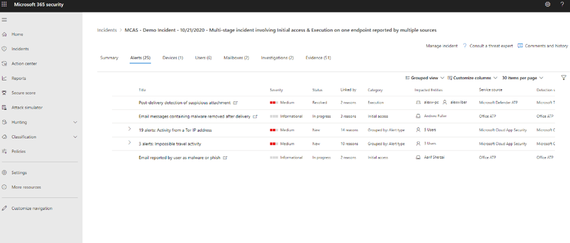Click the Incidents shield icon

(x=4, y=49)
